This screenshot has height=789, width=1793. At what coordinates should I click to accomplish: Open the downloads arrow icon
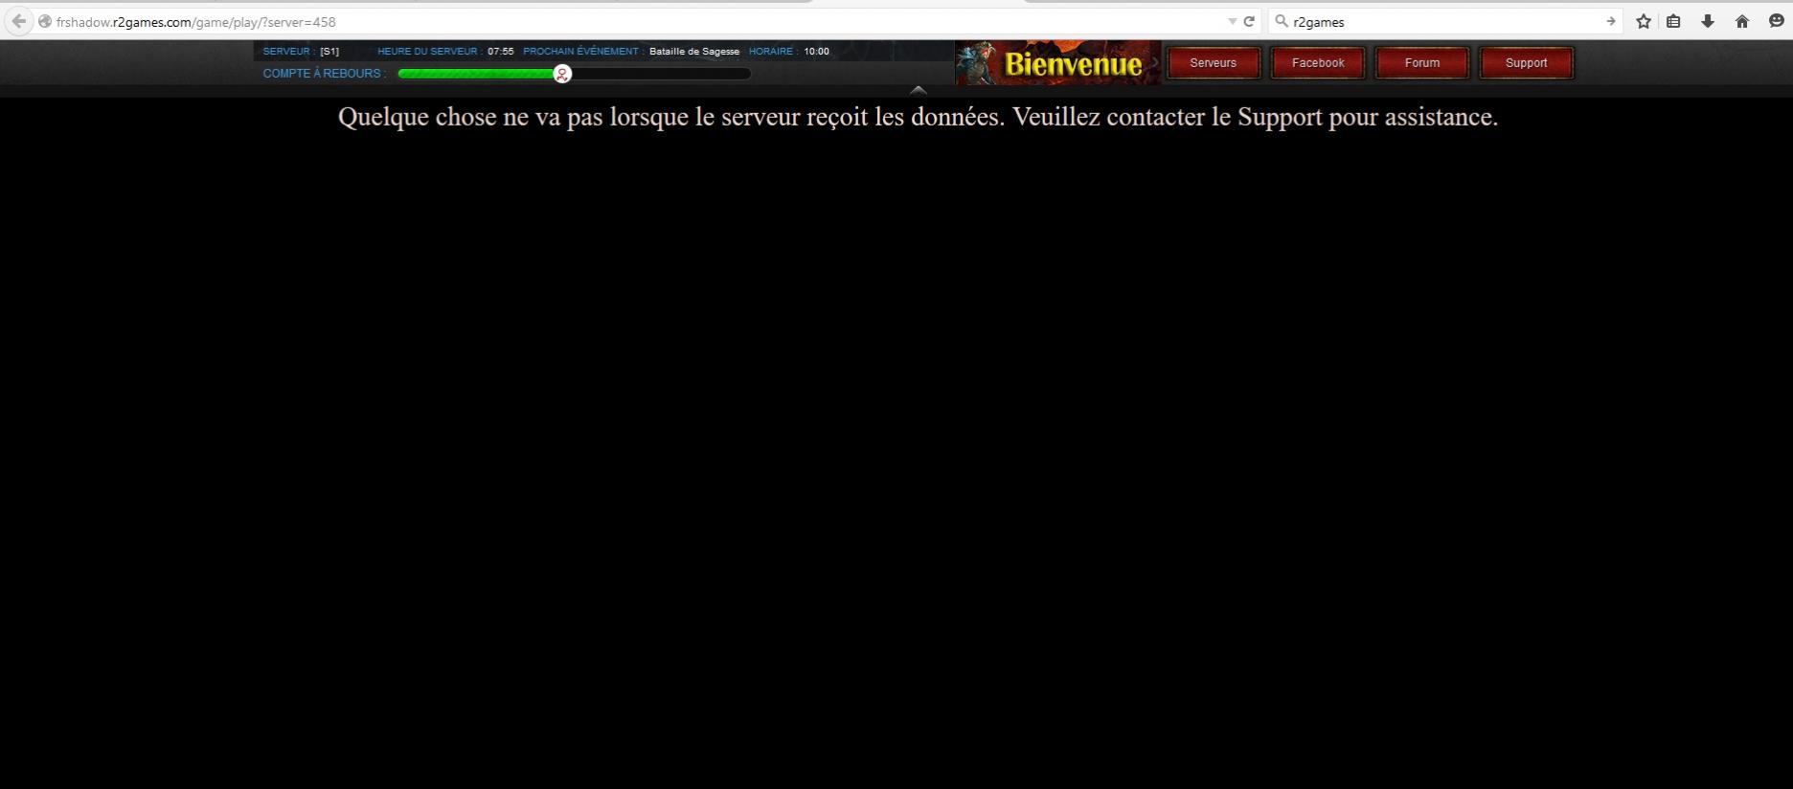pyautogui.click(x=1708, y=21)
